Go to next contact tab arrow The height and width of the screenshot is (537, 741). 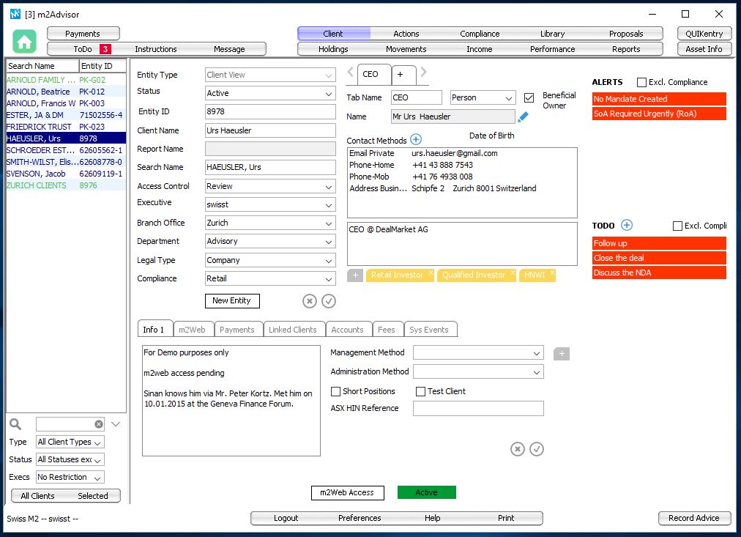(x=423, y=72)
